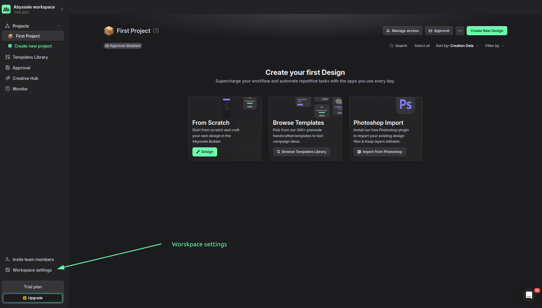542x308 pixels.
Task: Click the design count (1) next to title
Action: click(x=156, y=31)
